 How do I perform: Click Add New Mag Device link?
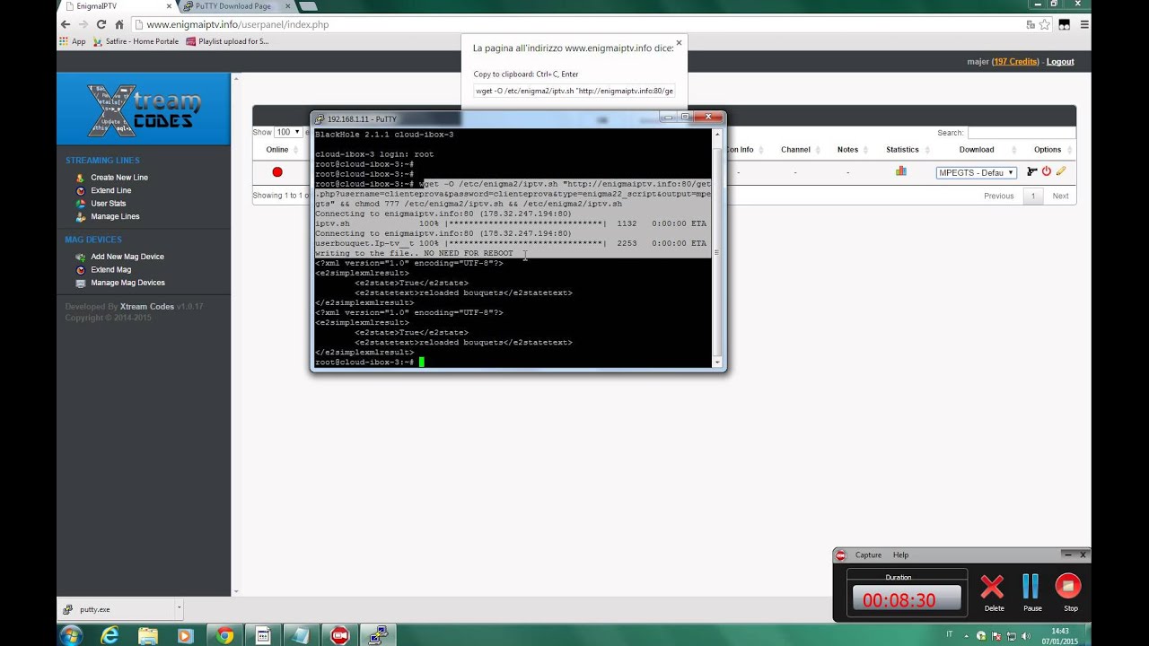[x=127, y=257]
